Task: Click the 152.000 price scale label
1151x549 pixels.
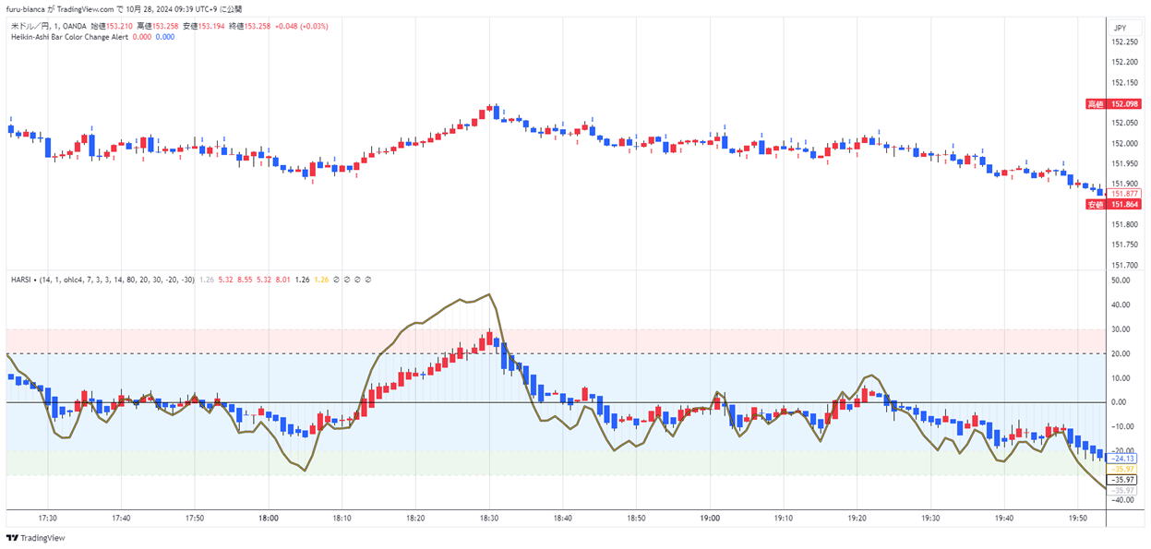Action: (1124, 143)
